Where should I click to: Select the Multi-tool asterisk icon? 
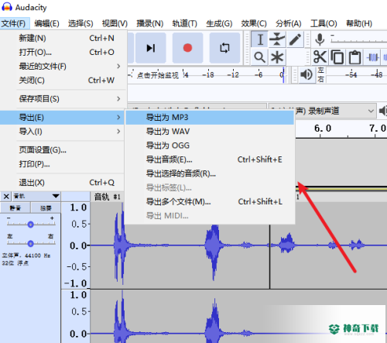pyautogui.click(x=277, y=57)
